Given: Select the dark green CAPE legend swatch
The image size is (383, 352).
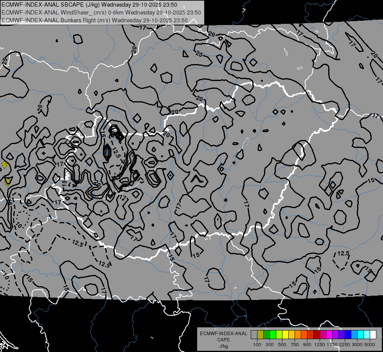Looking at the screenshot, I should pos(267,335).
